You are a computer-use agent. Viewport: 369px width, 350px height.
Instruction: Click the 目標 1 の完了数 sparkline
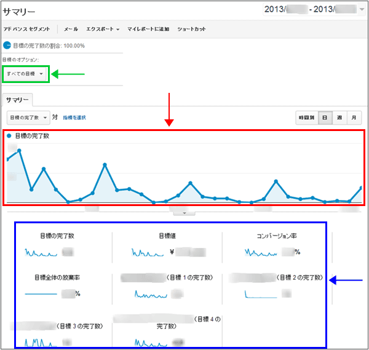click(151, 294)
